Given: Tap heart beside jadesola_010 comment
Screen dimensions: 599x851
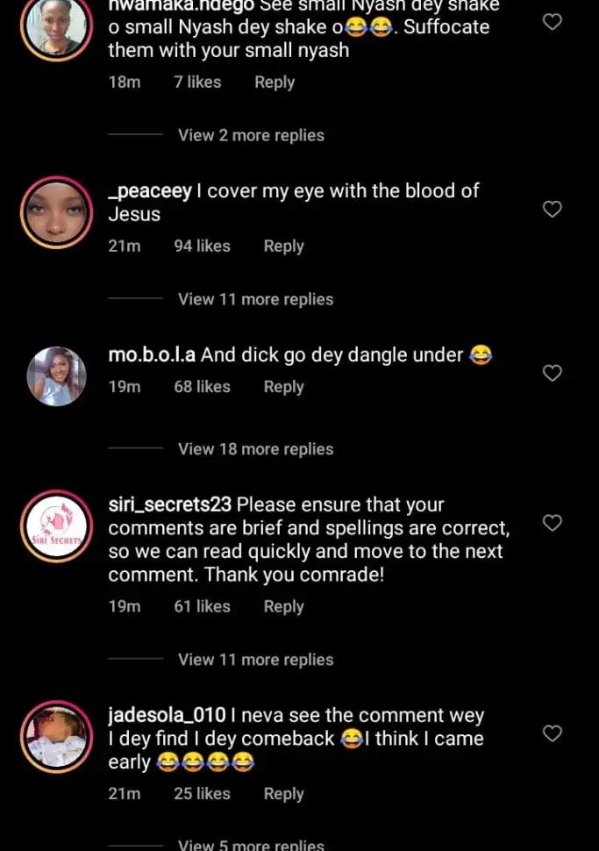Looking at the screenshot, I should pyautogui.click(x=553, y=733).
